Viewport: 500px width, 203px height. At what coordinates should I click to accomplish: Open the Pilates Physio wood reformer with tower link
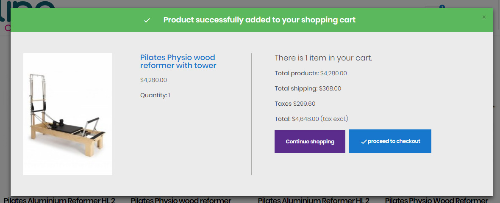tap(178, 61)
